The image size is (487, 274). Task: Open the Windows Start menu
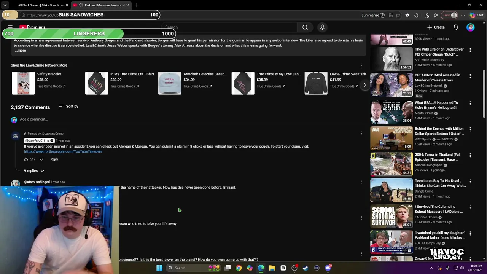(x=159, y=268)
